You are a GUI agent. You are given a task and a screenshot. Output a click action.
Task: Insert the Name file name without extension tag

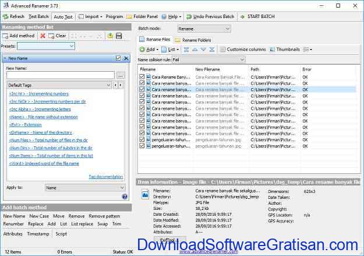click(44, 117)
